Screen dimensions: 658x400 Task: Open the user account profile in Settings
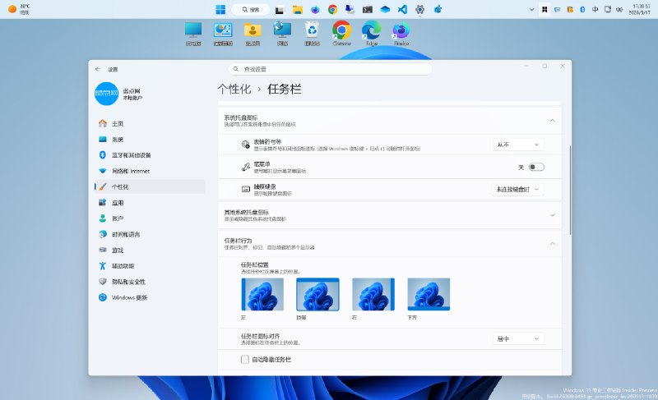point(119,94)
